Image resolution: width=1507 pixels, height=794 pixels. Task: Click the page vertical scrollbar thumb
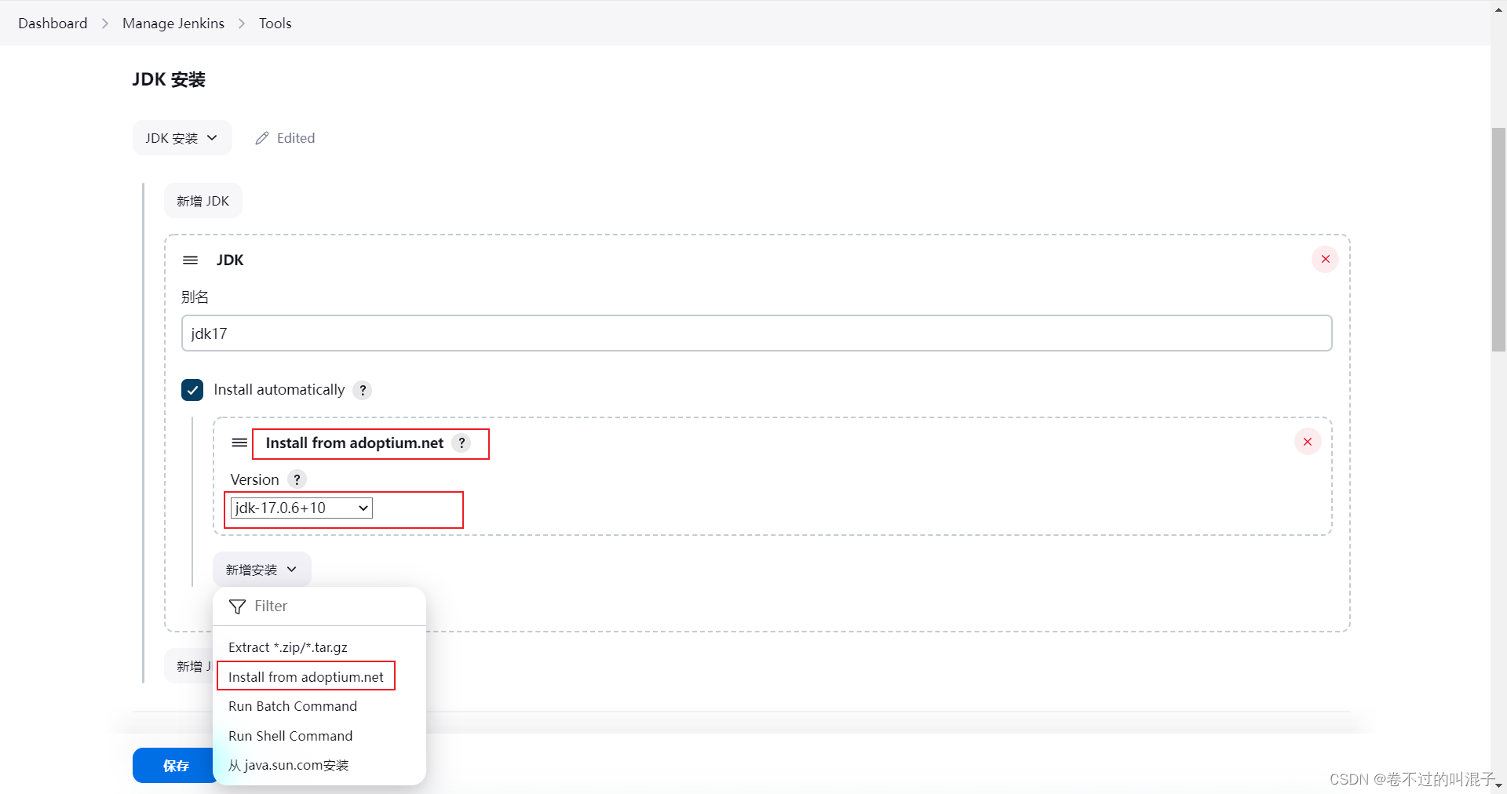click(1498, 239)
